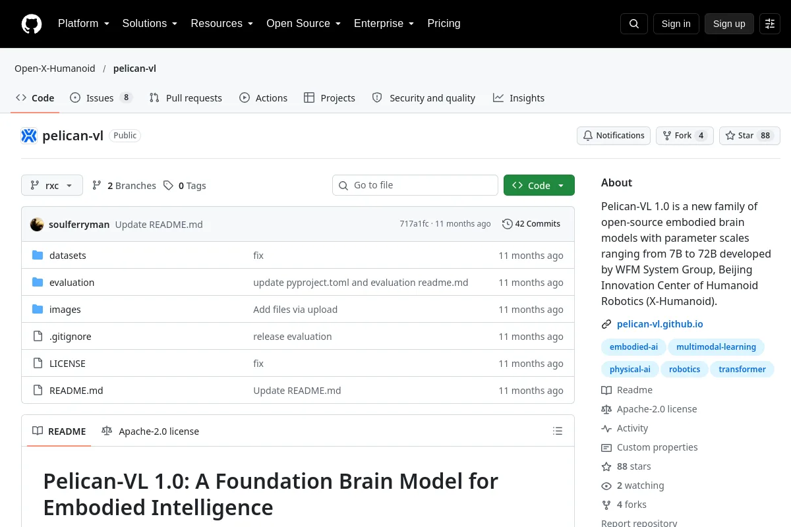Click the images folder icon
Viewport: 791px width, 527px height.
38,310
